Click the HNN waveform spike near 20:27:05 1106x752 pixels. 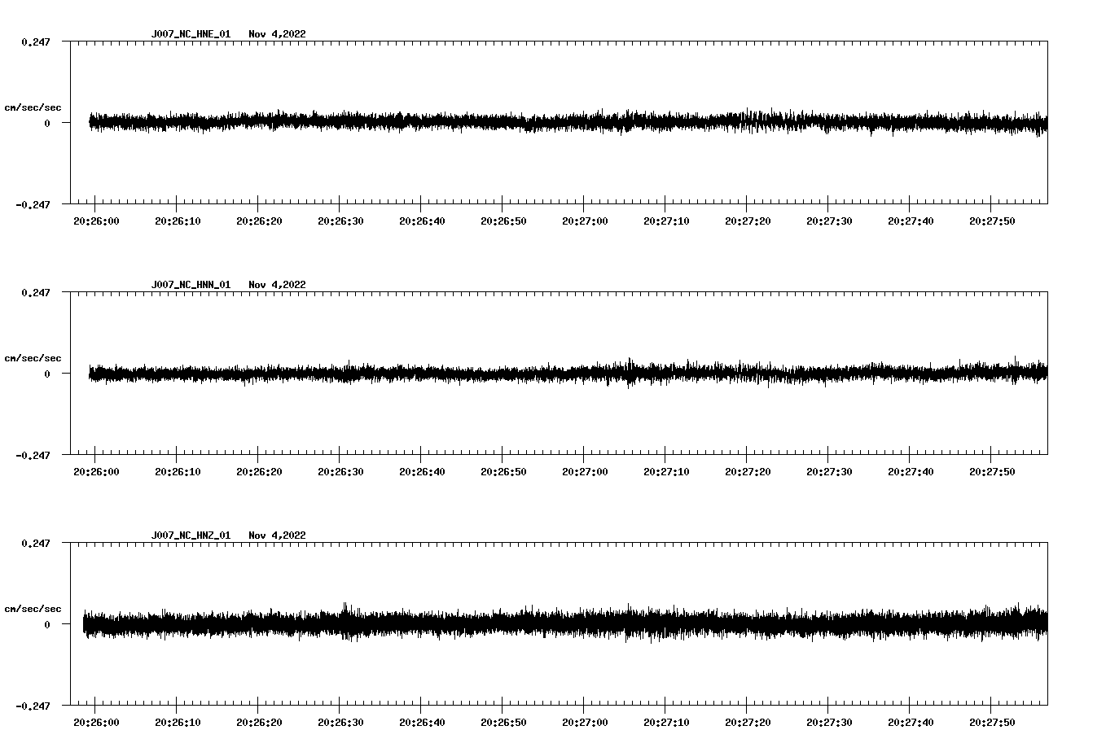click(x=629, y=373)
